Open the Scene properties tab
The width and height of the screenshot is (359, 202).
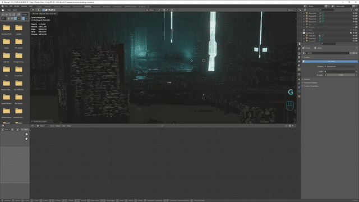(x=299, y=66)
